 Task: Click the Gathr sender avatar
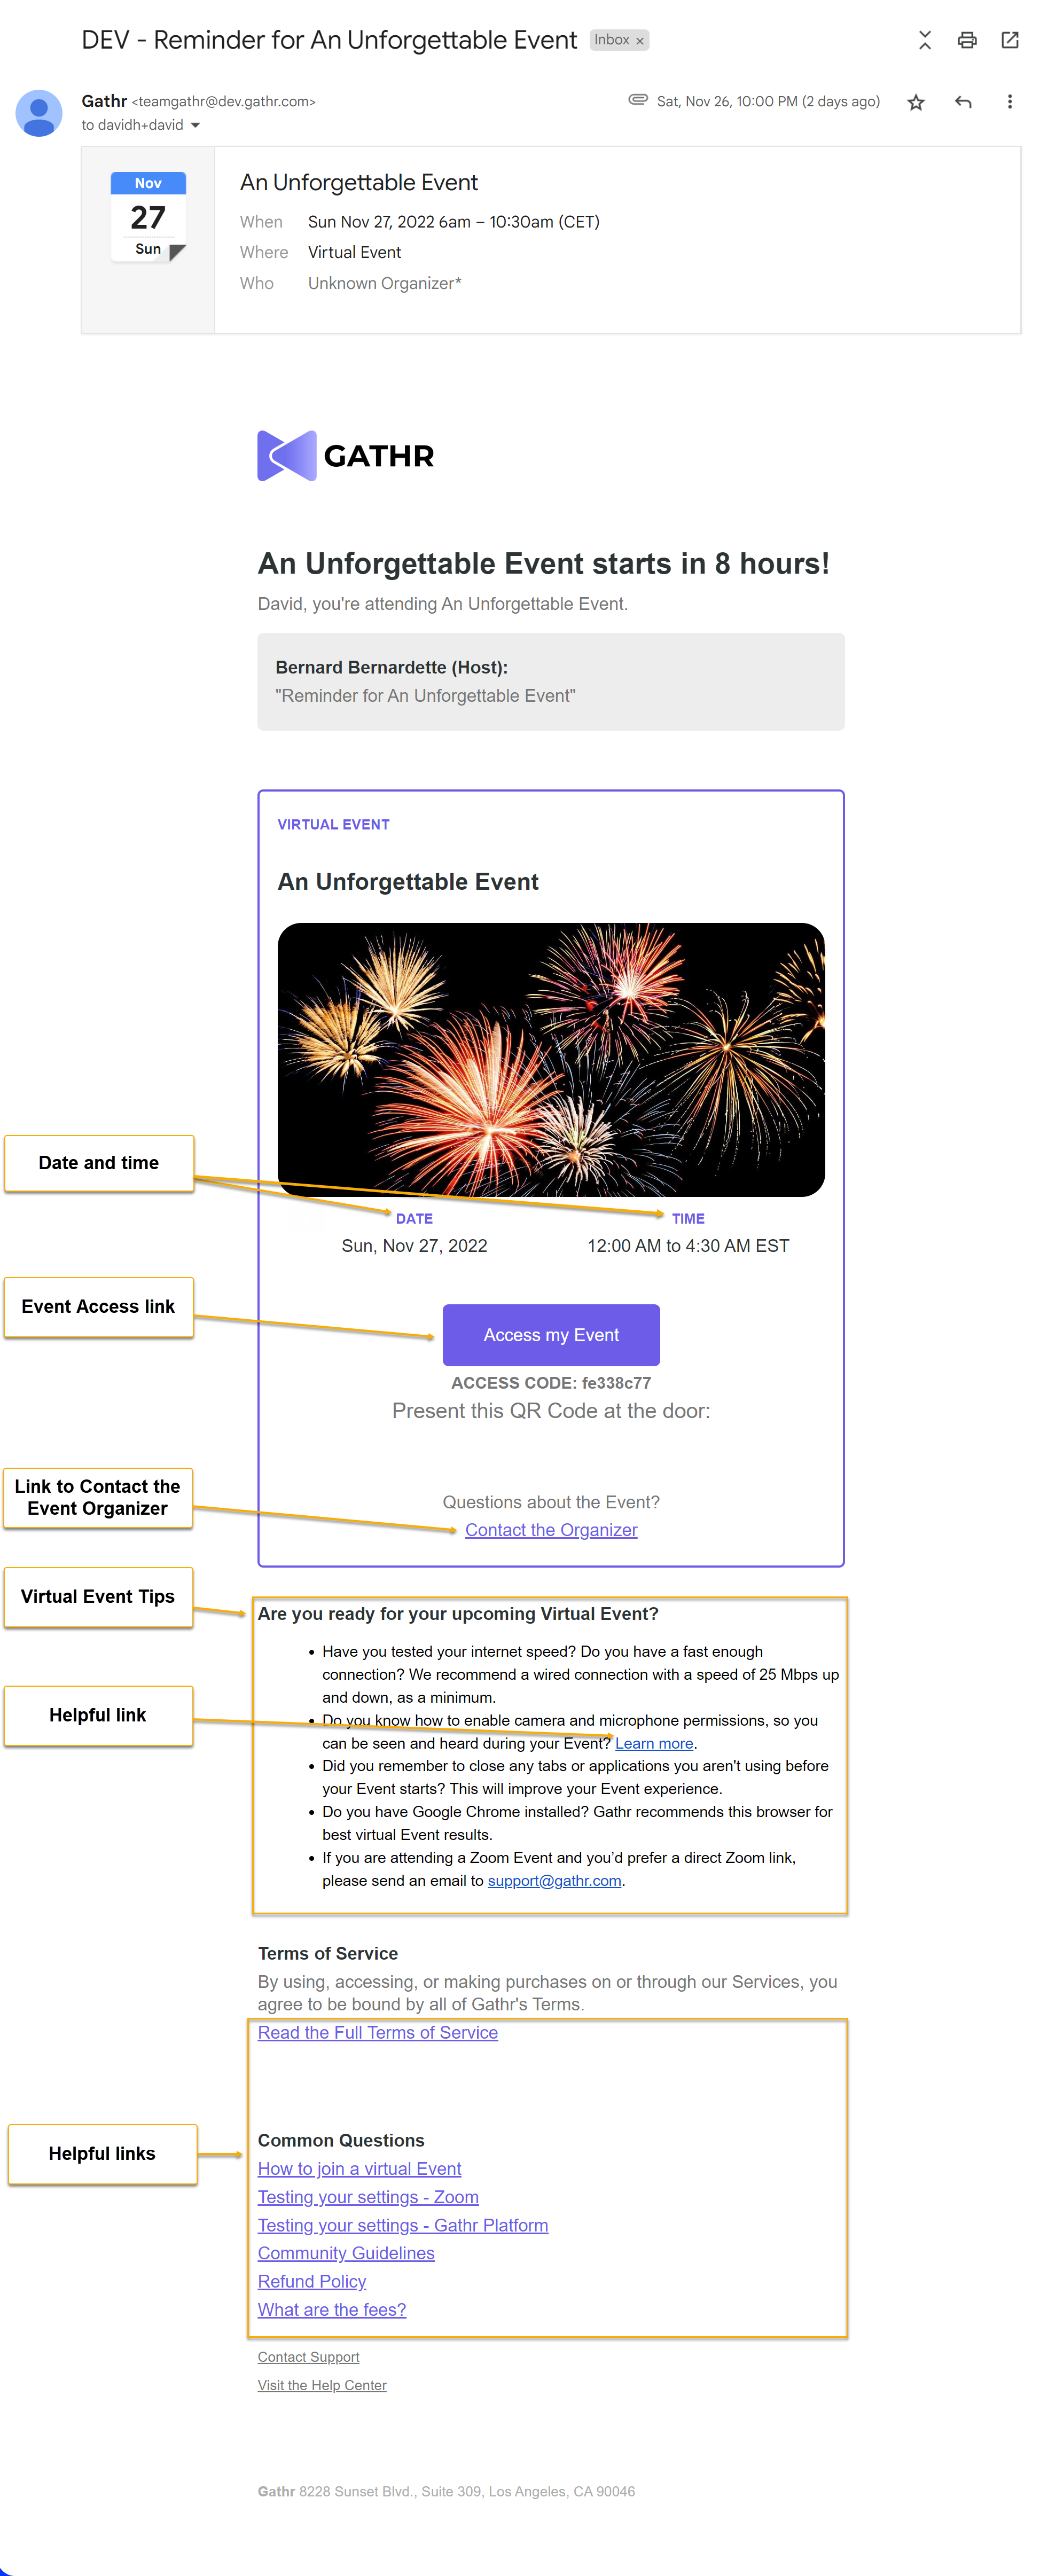click(39, 113)
